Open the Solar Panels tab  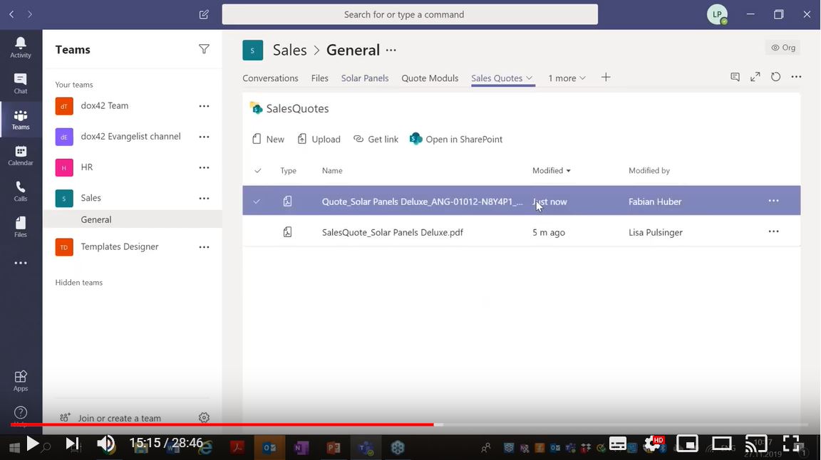[x=365, y=78]
